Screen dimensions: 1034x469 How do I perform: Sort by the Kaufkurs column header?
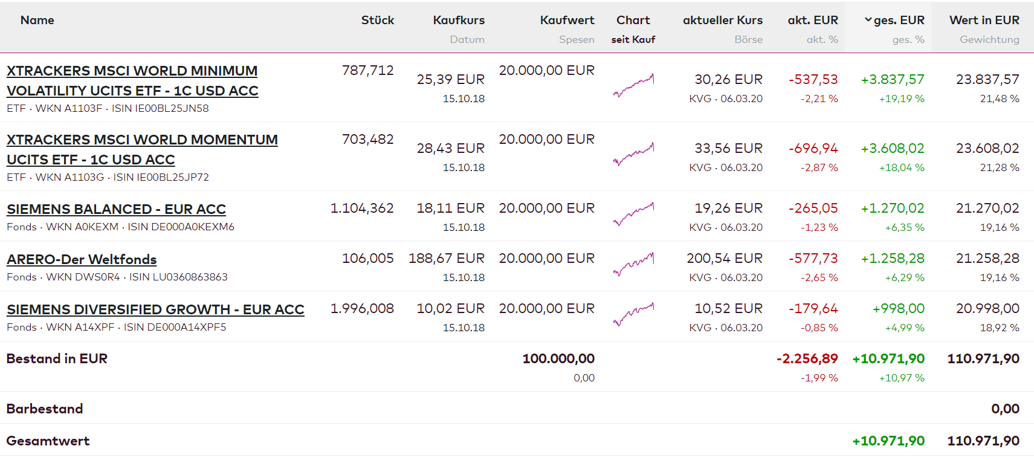(x=459, y=20)
